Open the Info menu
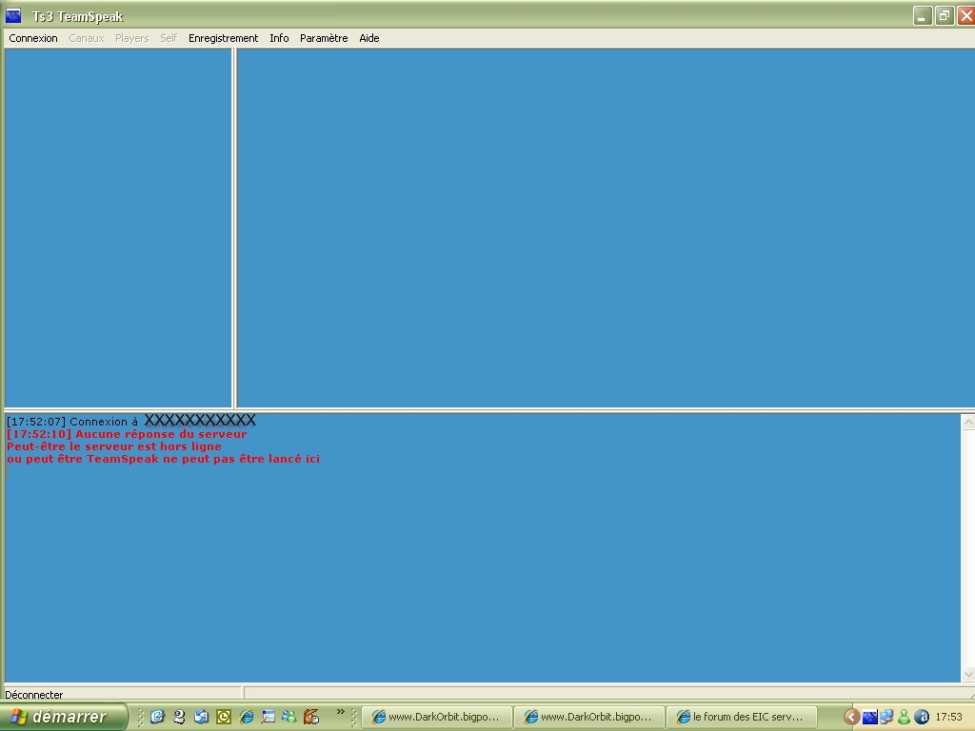The width and height of the screenshot is (975, 731). click(279, 38)
